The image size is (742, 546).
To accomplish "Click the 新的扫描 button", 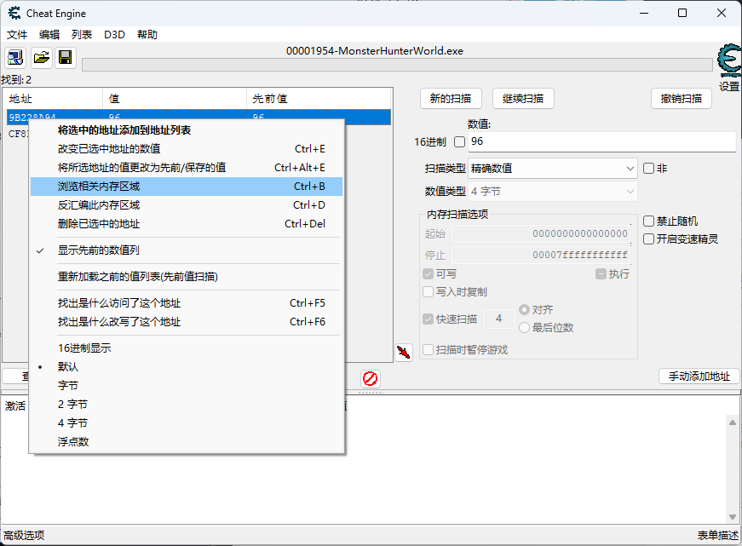I will [451, 99].
